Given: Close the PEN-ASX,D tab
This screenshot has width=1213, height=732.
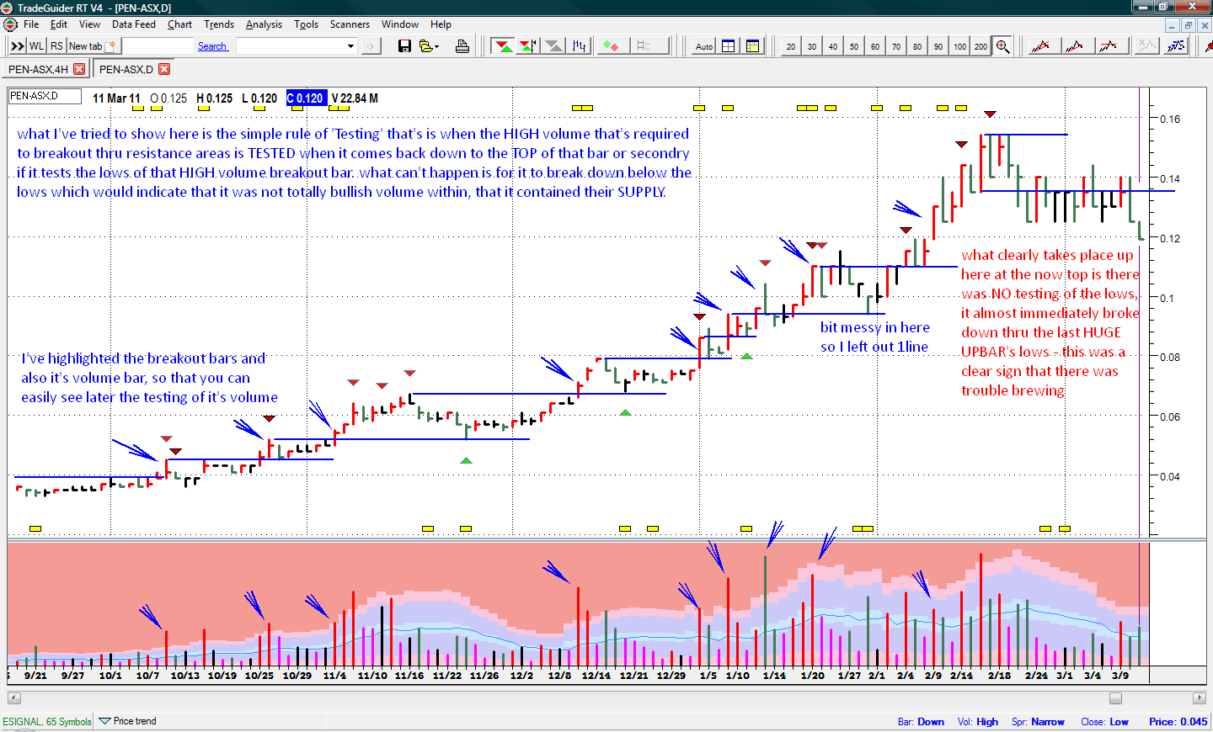Looking at the screenshot, I should coord(164,69).
